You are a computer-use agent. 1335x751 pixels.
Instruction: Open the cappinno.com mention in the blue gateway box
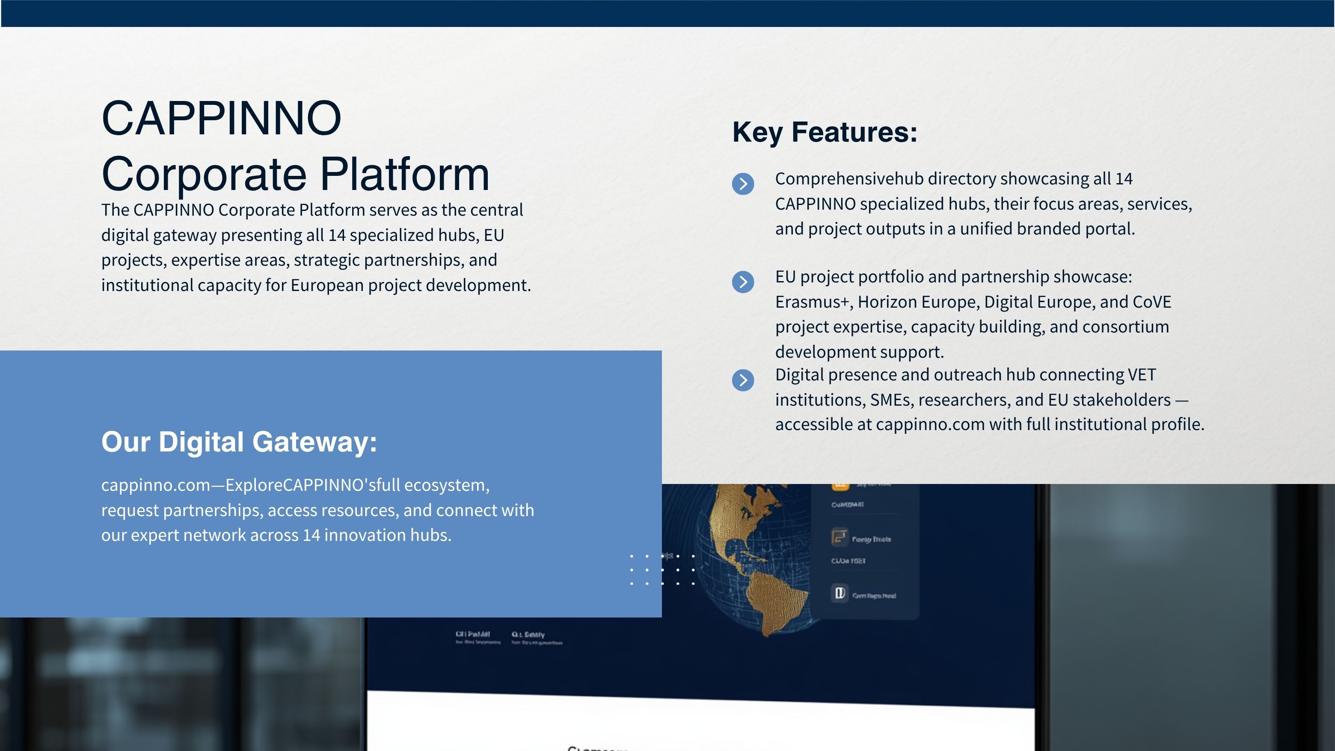[x=155, y=485]
